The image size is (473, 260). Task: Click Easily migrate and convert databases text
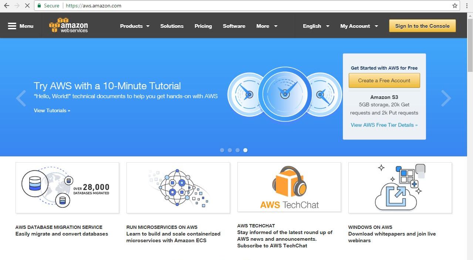(62, 234)
